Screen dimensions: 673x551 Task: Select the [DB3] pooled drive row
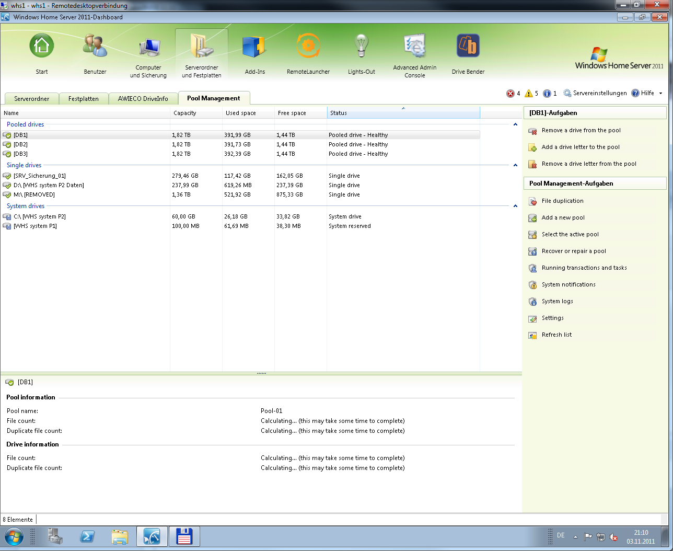[240, 154]
